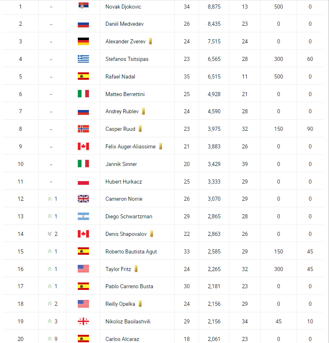Click the British flag beside Cameron Norrie
This screenshot has height=343, width=329.
coord(83,199)
